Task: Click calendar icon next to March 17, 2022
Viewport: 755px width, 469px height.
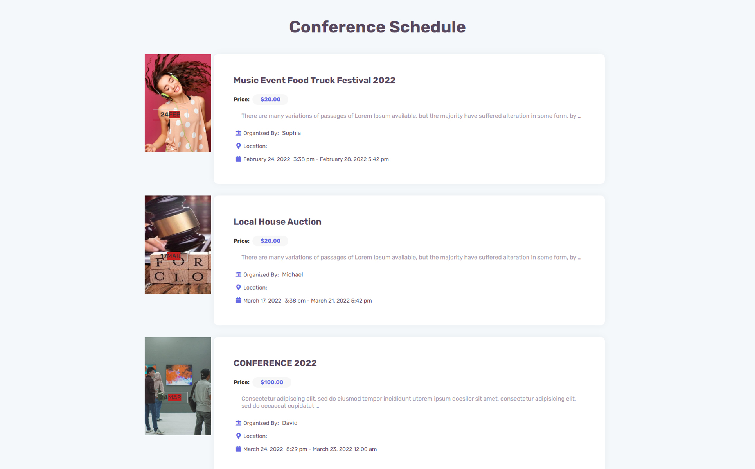Action: pos(238,300)
